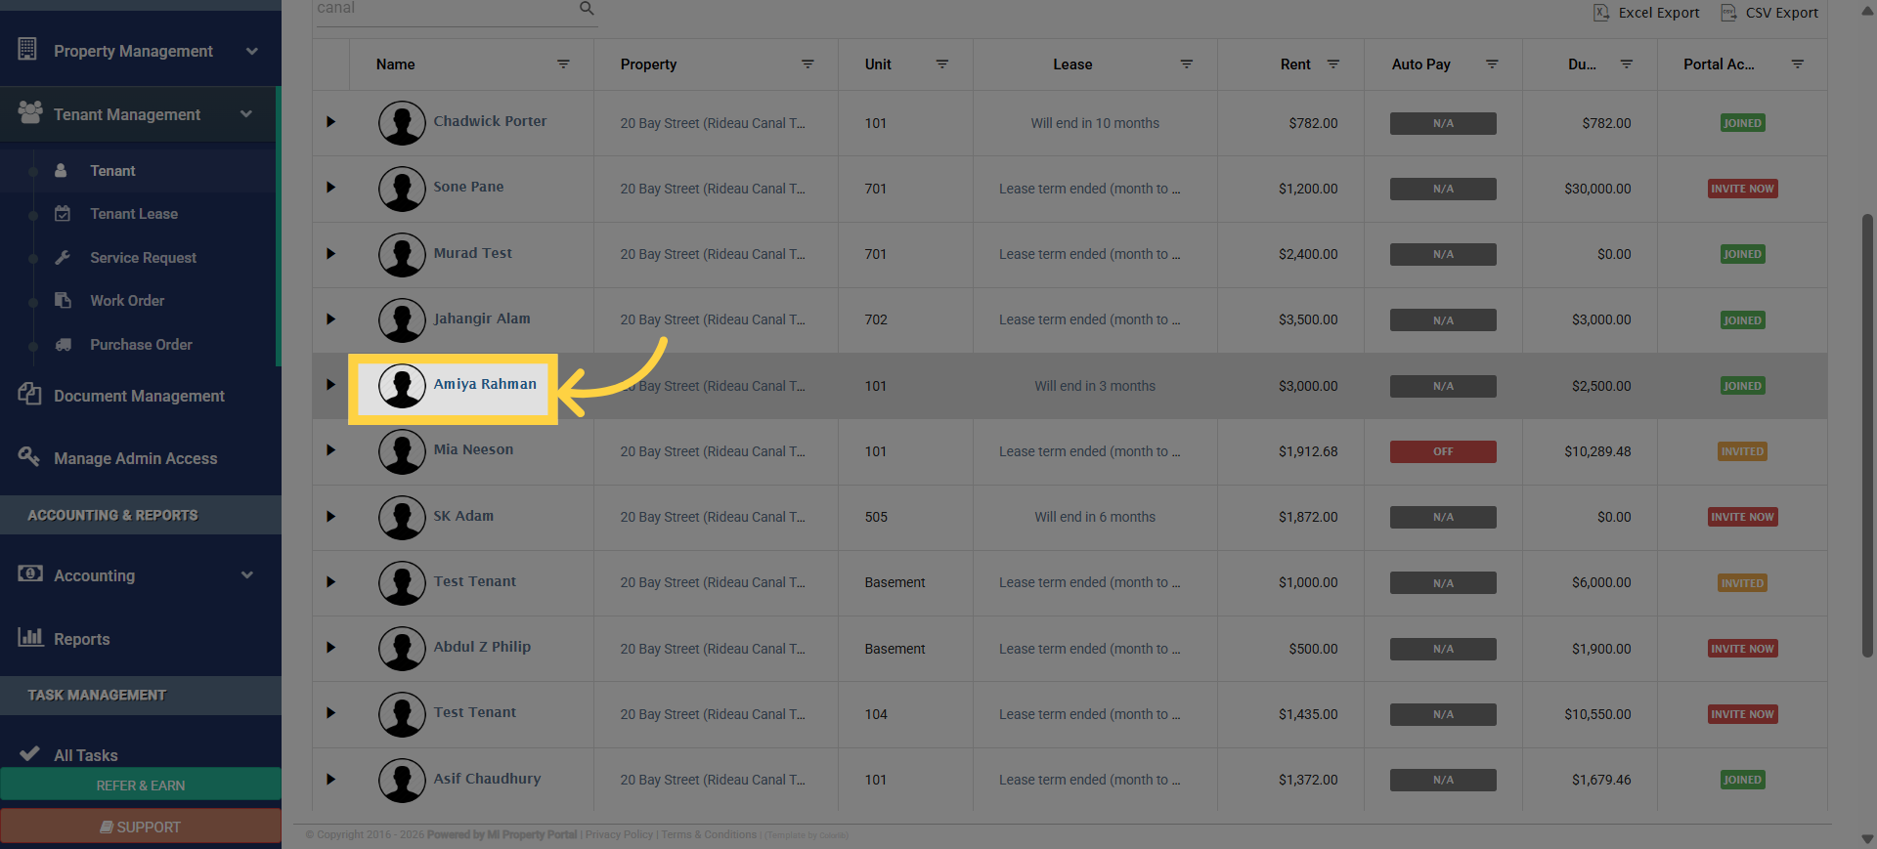Click the REFER & EARN button
Image resolution: width=1877 pixels, height=849 pixels.
coord(141,785)
